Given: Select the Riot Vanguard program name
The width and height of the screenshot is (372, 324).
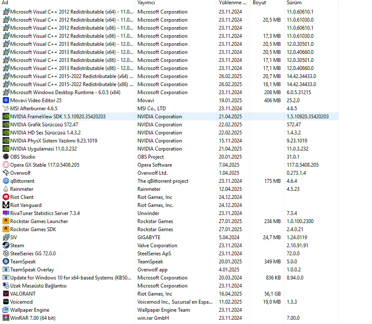Looking at the screenshot, I should [x=26, y=205].
